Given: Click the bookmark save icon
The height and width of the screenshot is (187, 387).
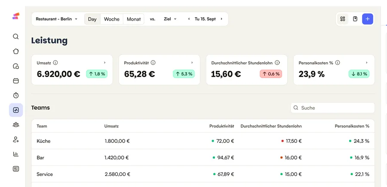Looking at the screenshot, I should [x=355, y=19].
